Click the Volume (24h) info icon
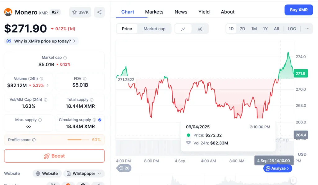Viewport: 318px width, 185px height. point(41,79)
